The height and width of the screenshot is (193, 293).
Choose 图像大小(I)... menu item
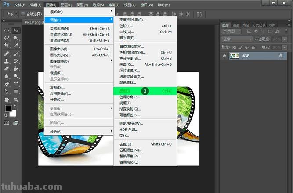(79, 49)
